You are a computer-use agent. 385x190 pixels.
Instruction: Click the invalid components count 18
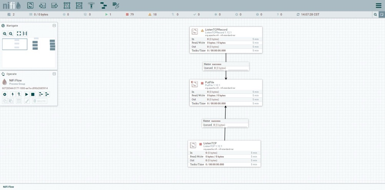(152, 15)
